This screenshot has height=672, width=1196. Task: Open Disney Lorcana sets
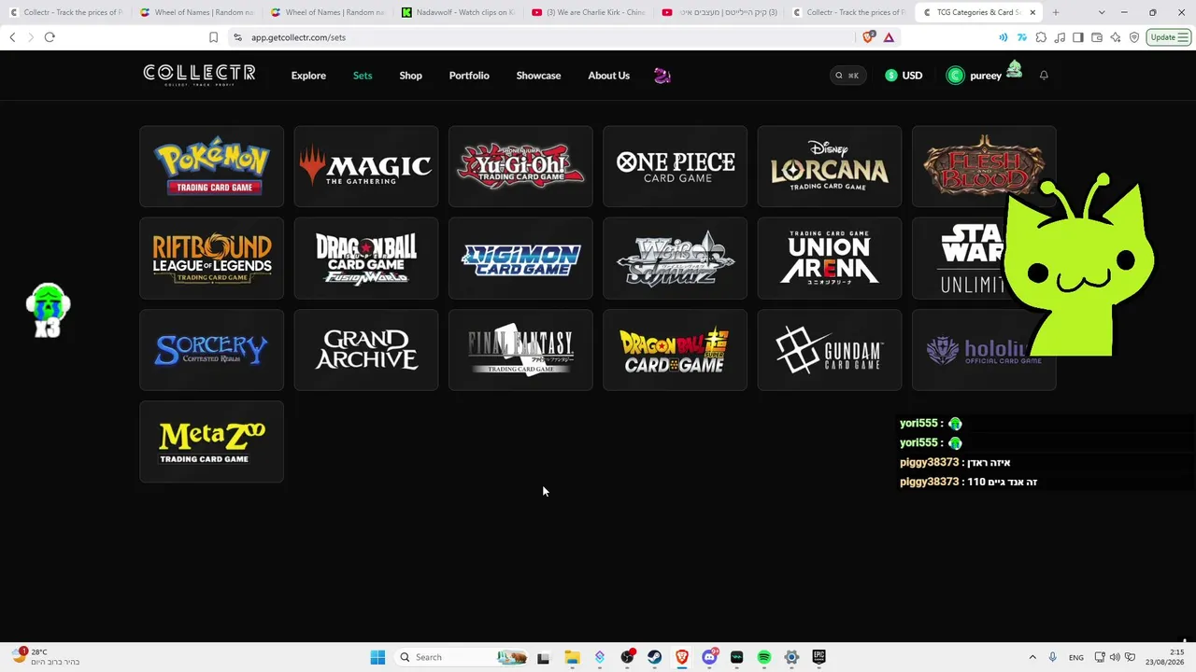(x=830, y=166)
